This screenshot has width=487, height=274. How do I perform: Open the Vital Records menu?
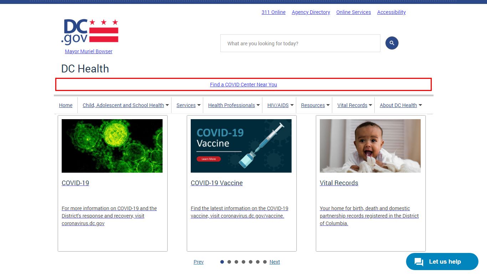(x=352, y=105)
